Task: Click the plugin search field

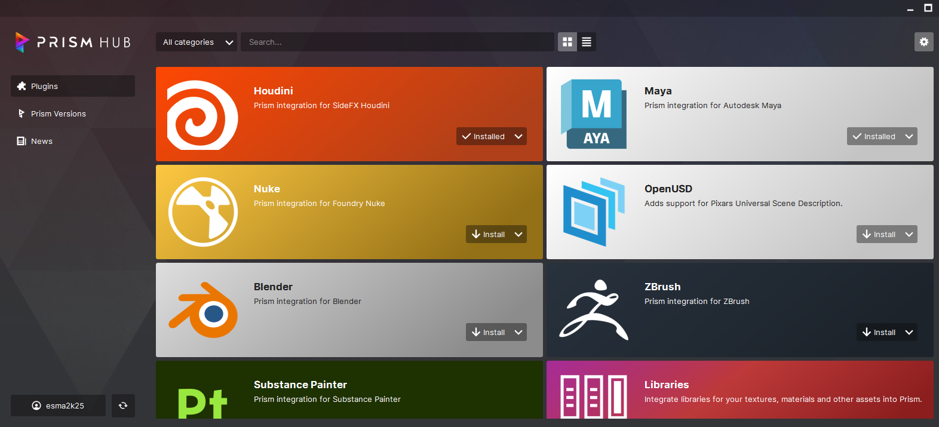Action: [397, 42]
